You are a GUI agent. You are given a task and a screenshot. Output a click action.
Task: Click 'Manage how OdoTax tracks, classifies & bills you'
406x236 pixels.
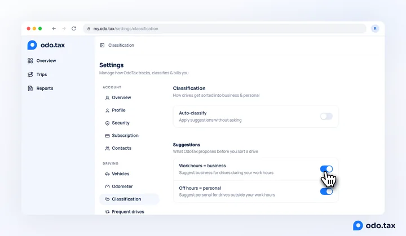(x=144, y=73)
